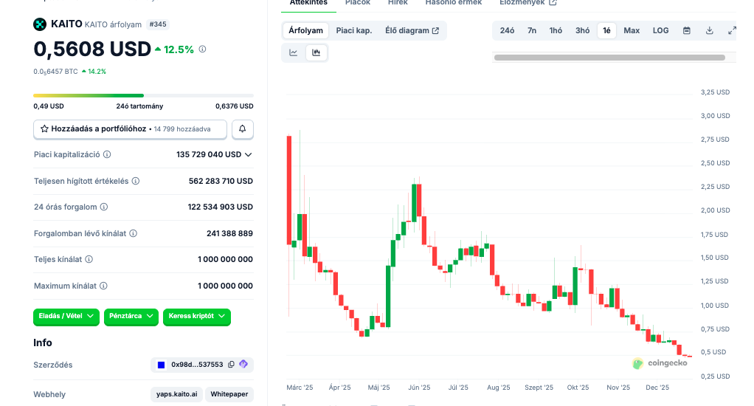Click the price alert bell icon

(x=243, y=129)
